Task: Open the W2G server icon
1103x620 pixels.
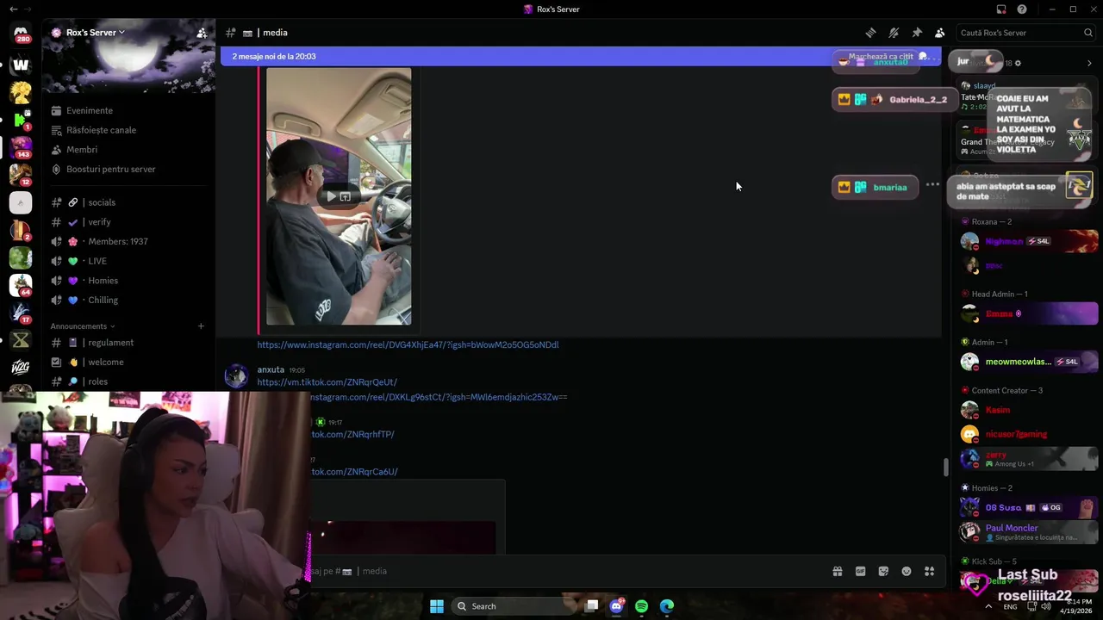Action: 21,368
